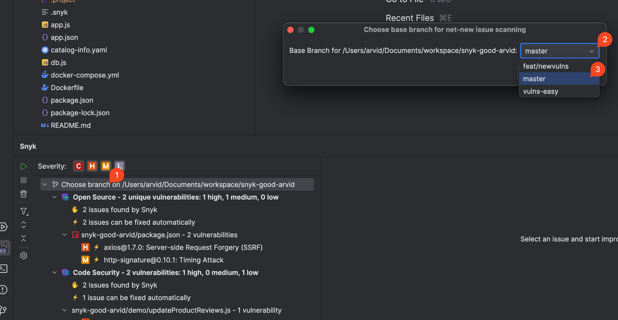Toggle the Critical severity filter
This screenshot has width=618, height=320.
[78, 166]
